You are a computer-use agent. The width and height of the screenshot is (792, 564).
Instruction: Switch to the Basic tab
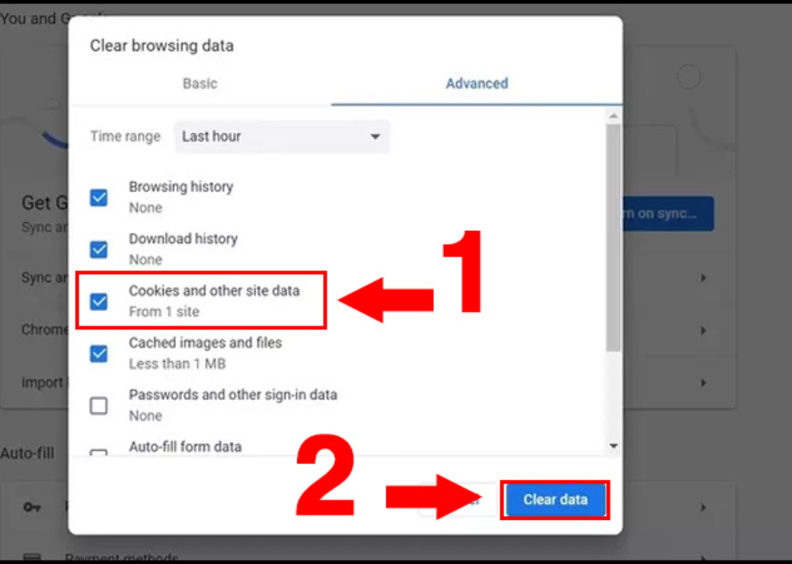pos(200,84)
